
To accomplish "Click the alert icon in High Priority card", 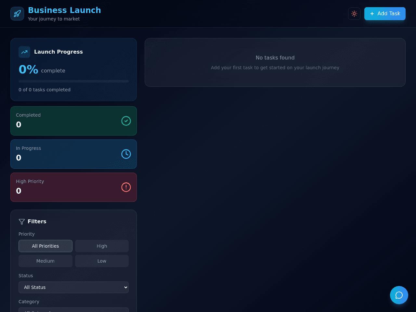I will pyautogui.click(x=126, y=187).
